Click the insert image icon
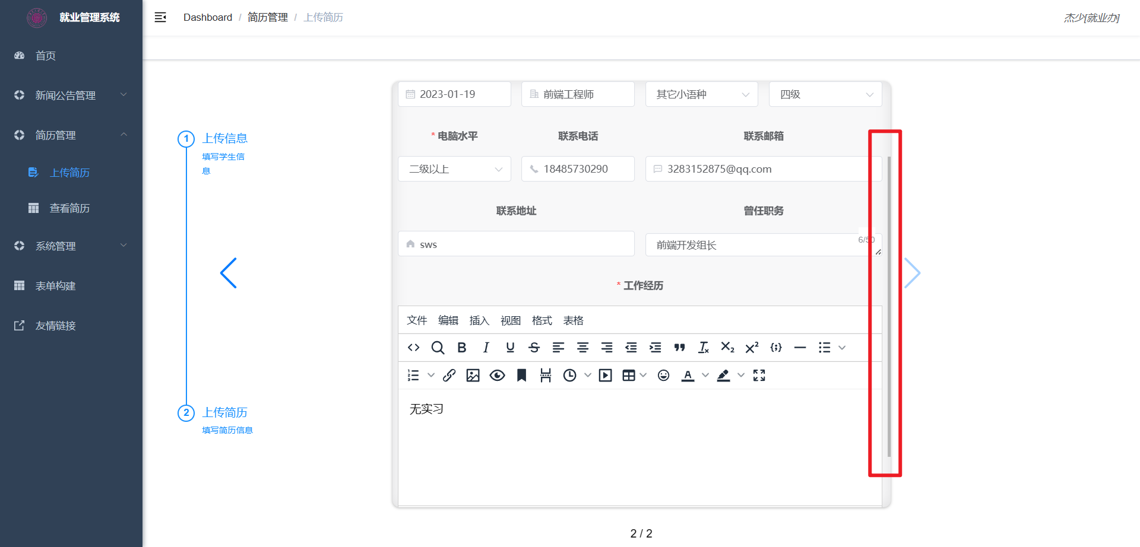Image resolution: width=1140 pixels, height=547 pixels. [473, 376]
